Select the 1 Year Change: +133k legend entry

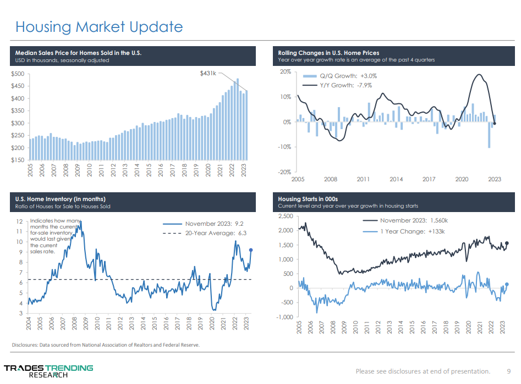(407, 231)
